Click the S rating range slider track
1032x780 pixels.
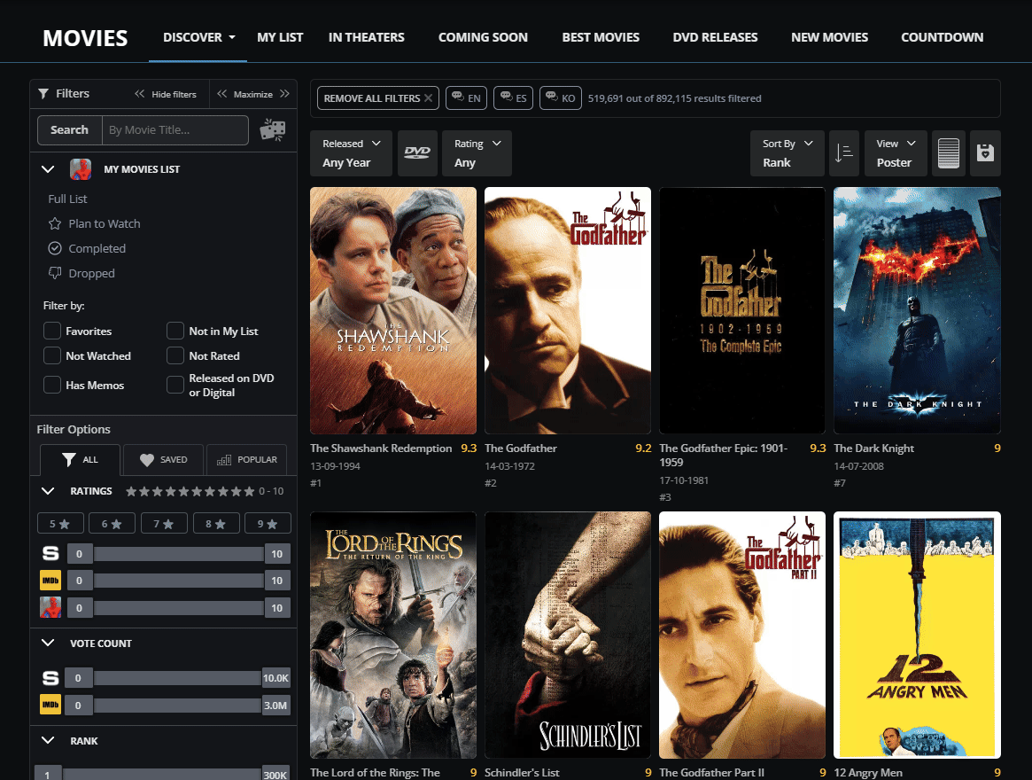pyautogui.click(x=178, y=553)
